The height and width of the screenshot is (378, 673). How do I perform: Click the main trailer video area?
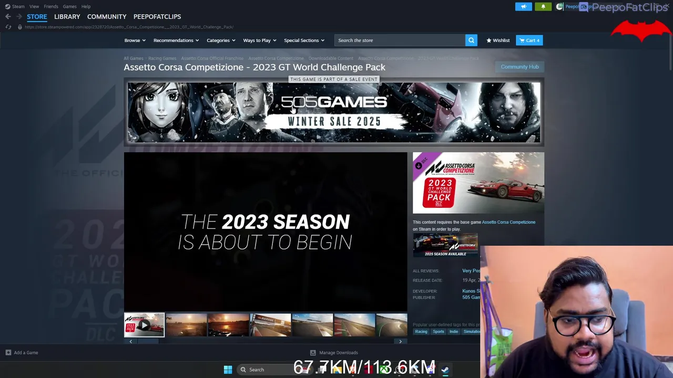pyautogui.click(x=266, y=232)
